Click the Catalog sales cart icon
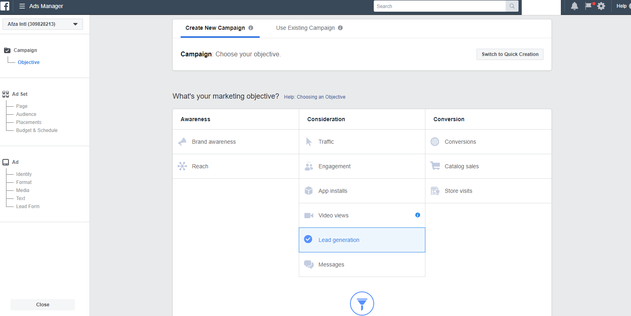 [435, 166]
